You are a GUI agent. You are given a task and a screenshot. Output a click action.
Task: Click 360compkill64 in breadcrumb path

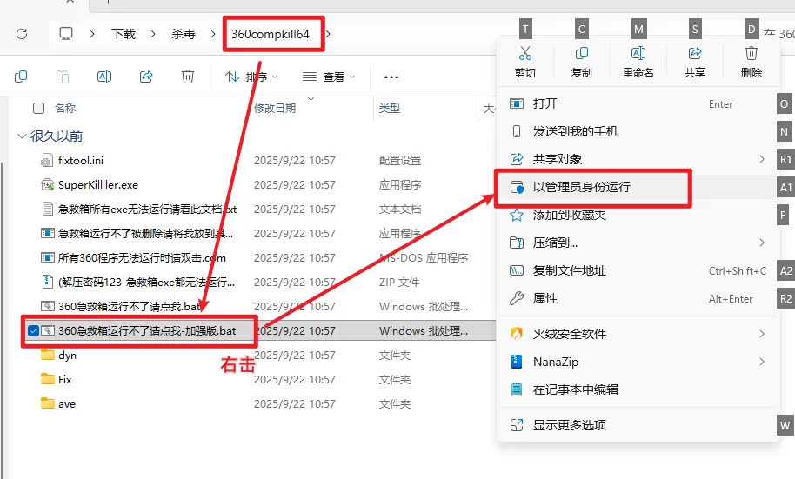[x=271, y=34]
